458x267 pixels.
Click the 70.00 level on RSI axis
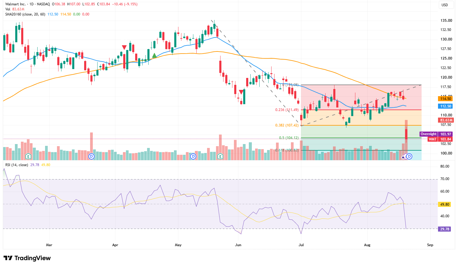tap(445, 179)
